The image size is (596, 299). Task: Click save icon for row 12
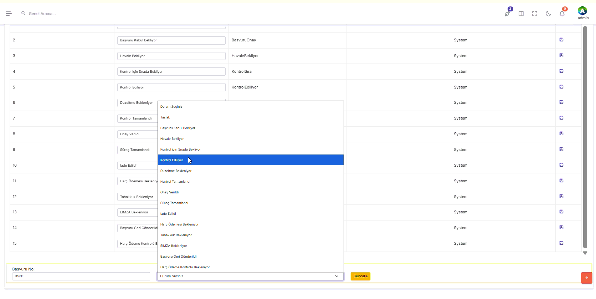coord(561,196)
